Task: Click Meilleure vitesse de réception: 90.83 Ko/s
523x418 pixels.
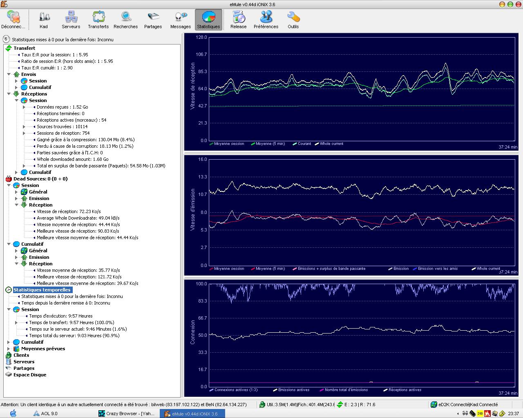Action: (78, 231)
